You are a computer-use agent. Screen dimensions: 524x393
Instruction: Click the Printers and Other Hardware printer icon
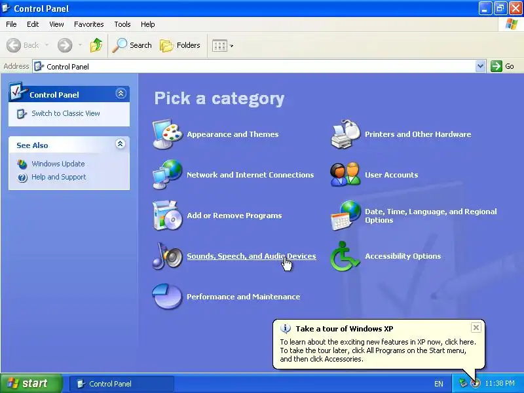point(346,134)
